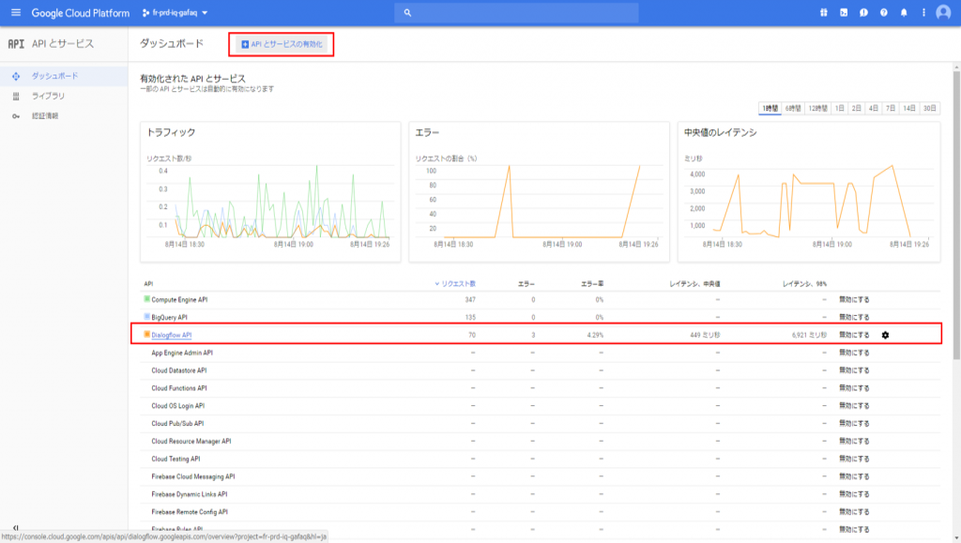Open the fr-prd-iq-gafaq project dropdown
This screenshot has height=543, width=961.
click(x=175, y=12)
